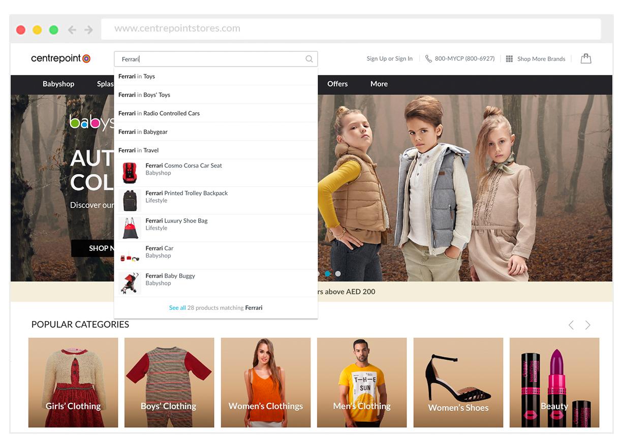Image resolution: width=622 pixels, height=447 pixels.
Task: Open the Women's Shoes category thumbnail
Action: point(458,382)
